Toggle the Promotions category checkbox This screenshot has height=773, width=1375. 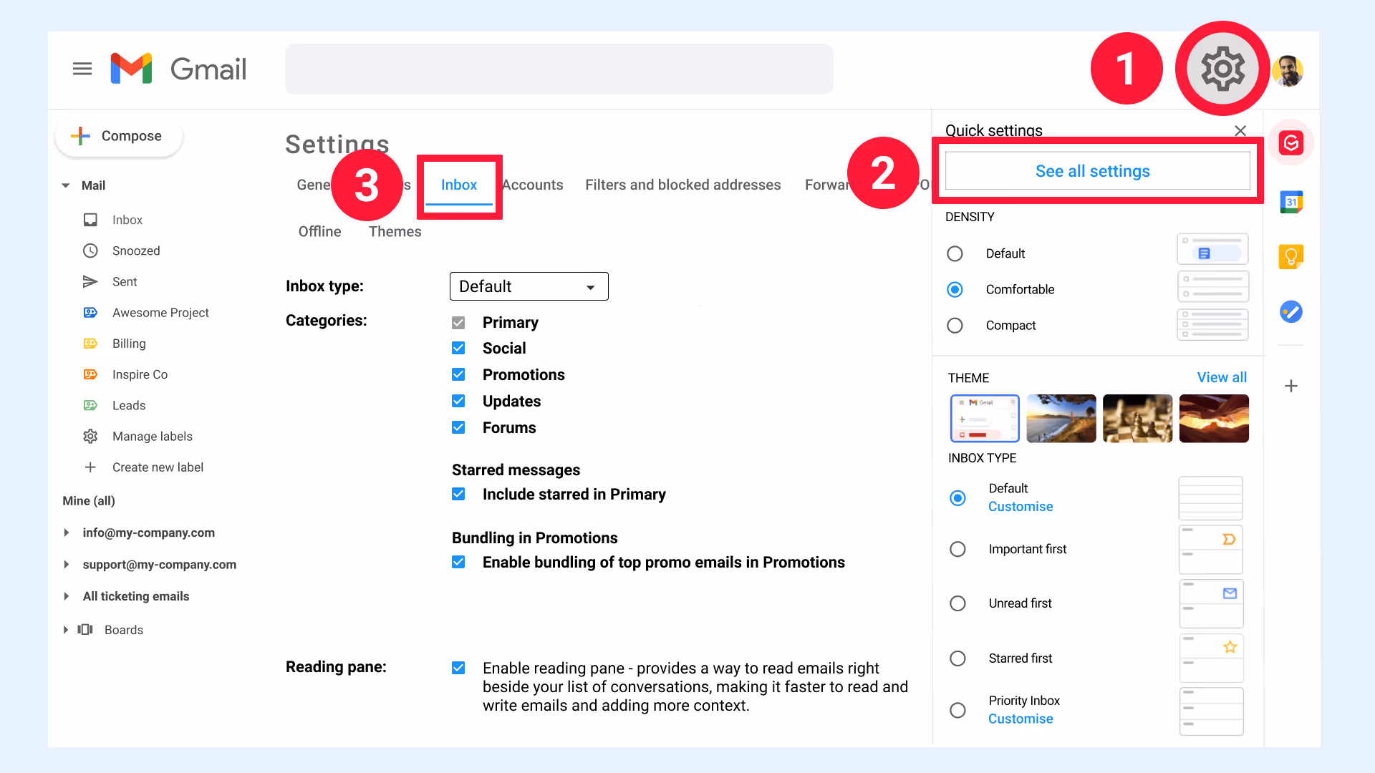pos(458,375)
